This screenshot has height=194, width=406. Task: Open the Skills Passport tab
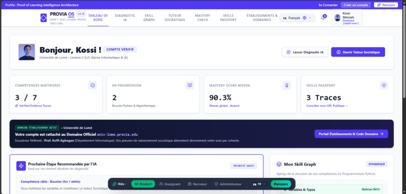point(228,18)
